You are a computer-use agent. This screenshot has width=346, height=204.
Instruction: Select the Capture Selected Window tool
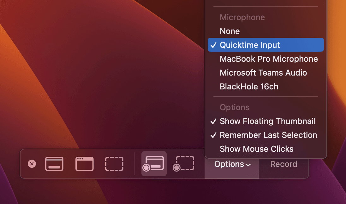pyautogui.click(x=84, y=164)
